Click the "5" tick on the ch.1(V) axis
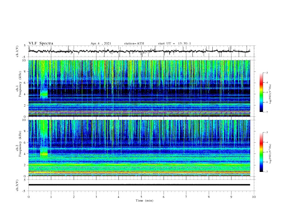Viewport: 286px width, 221px height. click(25, 46)
